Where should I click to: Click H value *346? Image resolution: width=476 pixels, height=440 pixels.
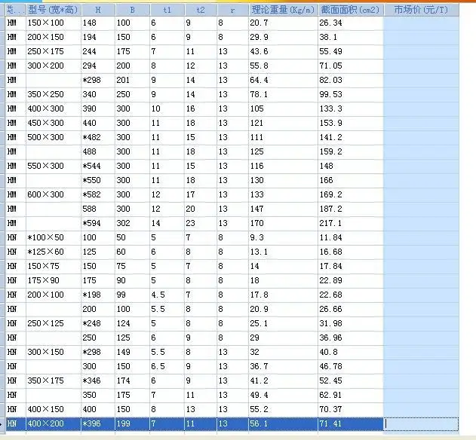tap(92, 380)
